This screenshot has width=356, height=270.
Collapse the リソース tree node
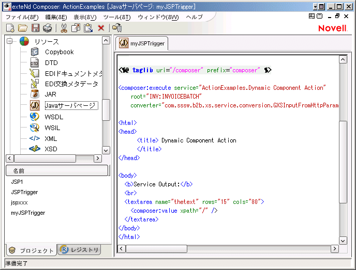point(10,41)
